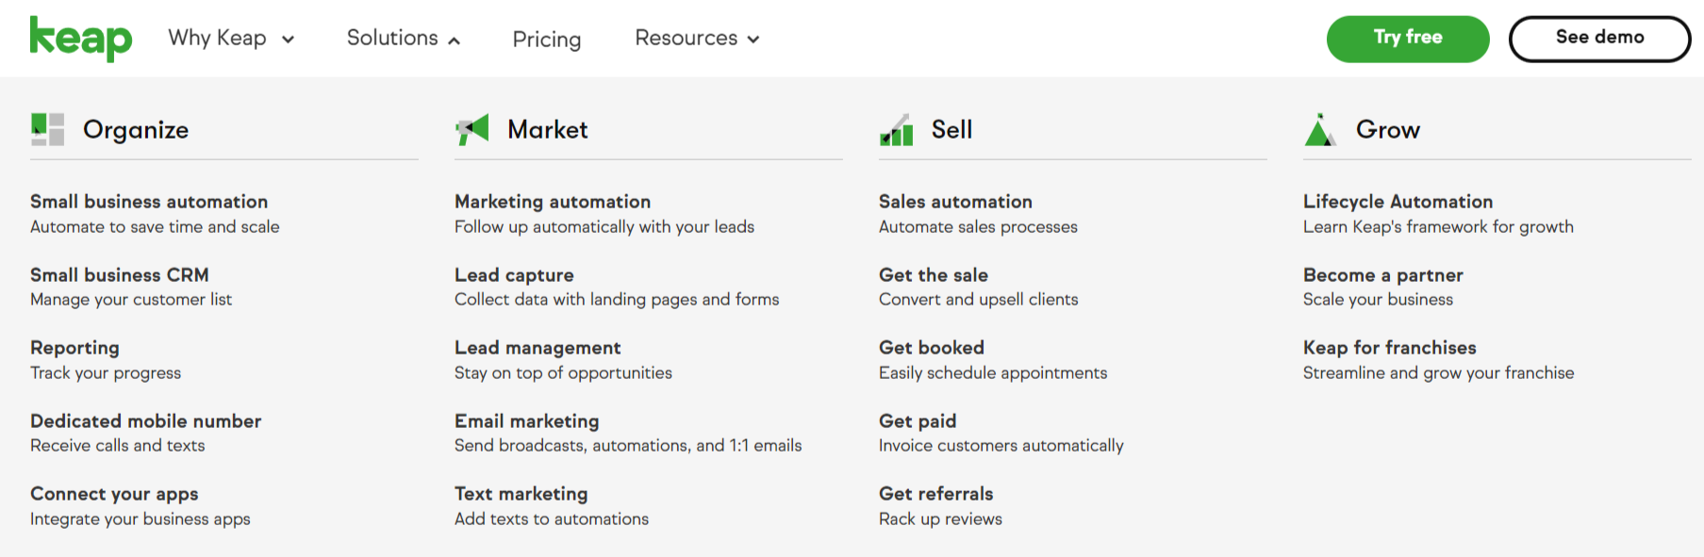The height and width of the screenshot is (557, 1704).
Task: Click the See demo button
Action: pyautogui.click(x=1599, y=39)
